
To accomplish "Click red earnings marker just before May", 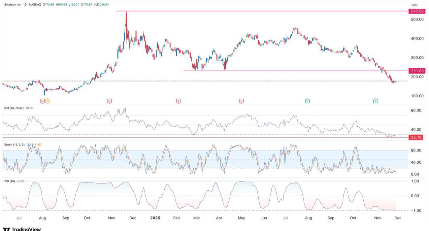I will [x=241, y=101].
